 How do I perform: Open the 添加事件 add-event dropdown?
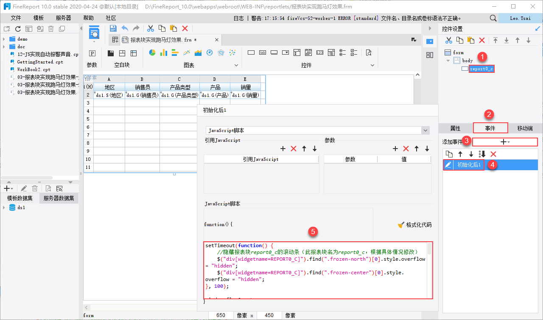(505, 142)
